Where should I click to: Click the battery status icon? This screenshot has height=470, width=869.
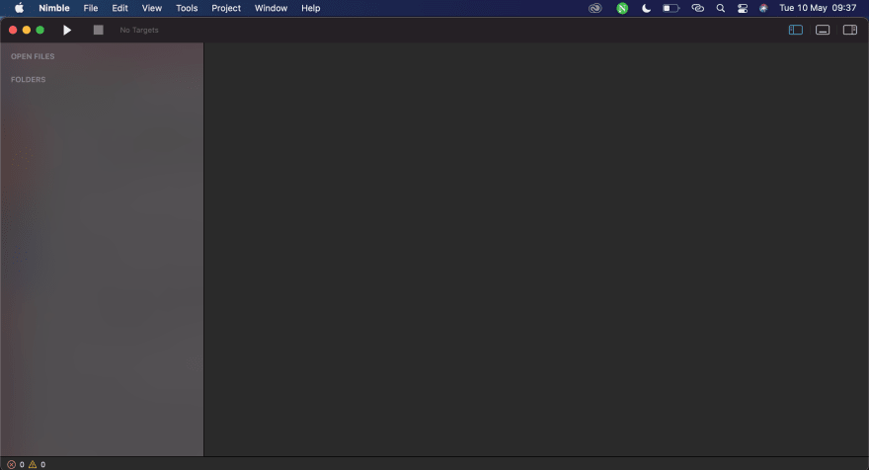(671, 8)
